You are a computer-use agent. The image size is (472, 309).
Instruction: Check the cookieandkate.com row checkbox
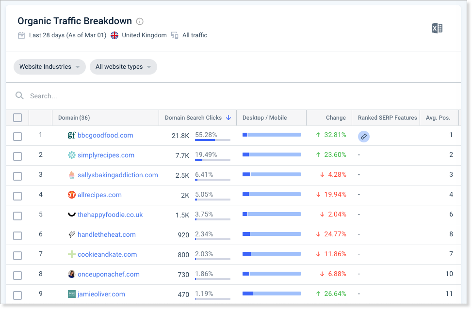pos(17,256)
